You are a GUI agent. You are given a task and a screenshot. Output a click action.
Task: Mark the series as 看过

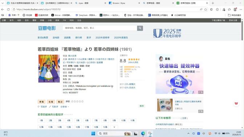(x=60, y=102)
